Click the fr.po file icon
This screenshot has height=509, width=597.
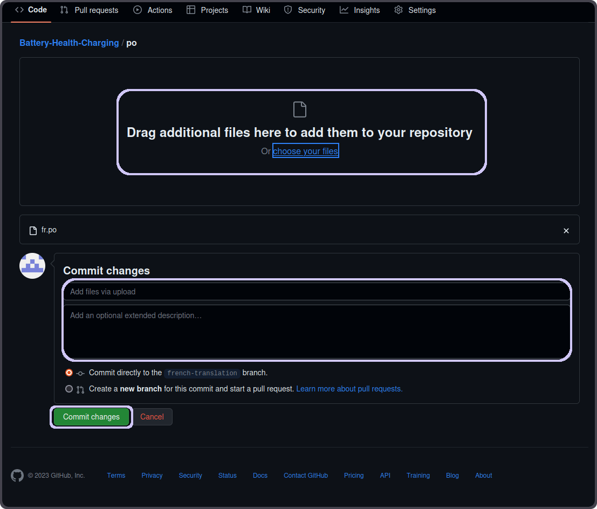(x=33, y=231)
